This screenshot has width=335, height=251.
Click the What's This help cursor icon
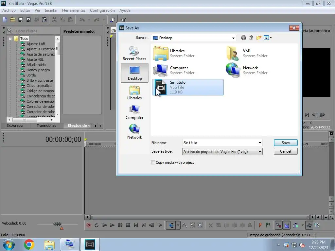[123, 20]
